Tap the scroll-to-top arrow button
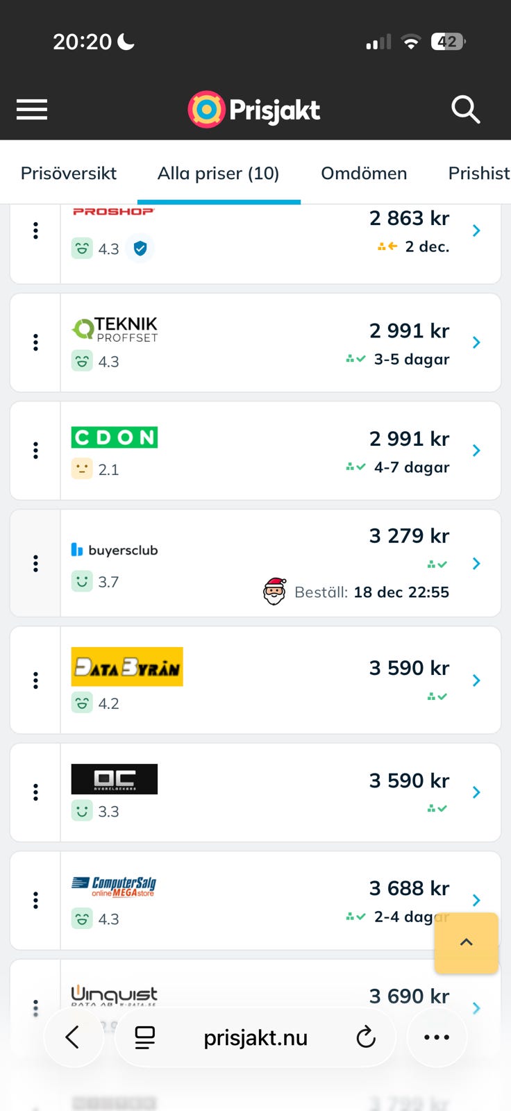The width and height of the screenshot is (511, 1111). tap(466, 942)
